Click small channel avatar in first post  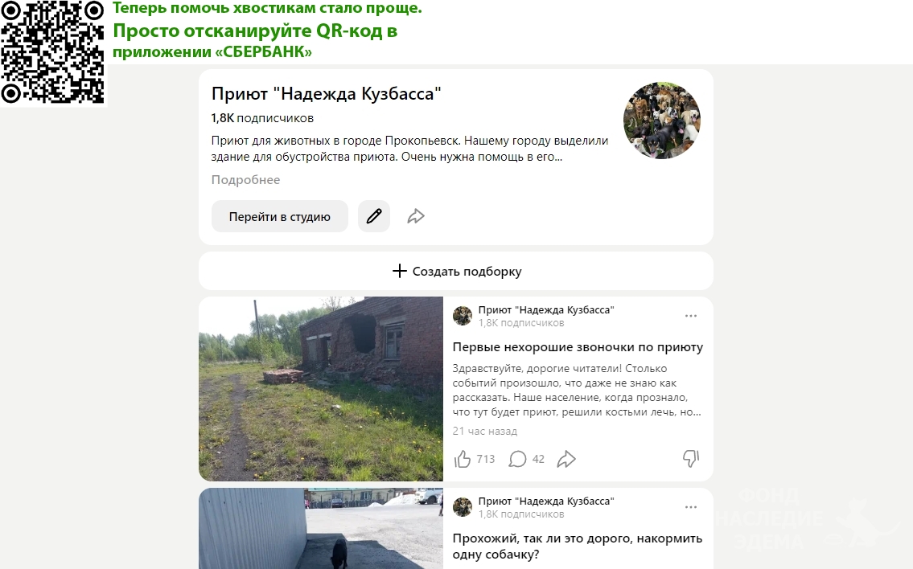click(463, 316)
